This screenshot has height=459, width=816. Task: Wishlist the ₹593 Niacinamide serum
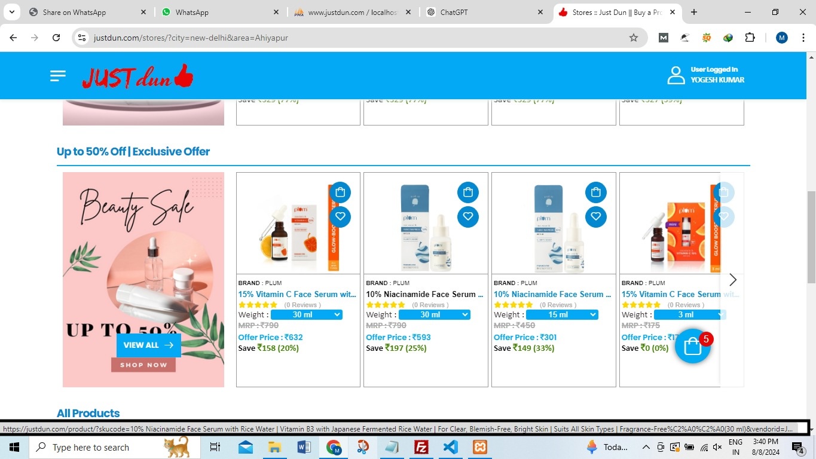click(468, 216)
